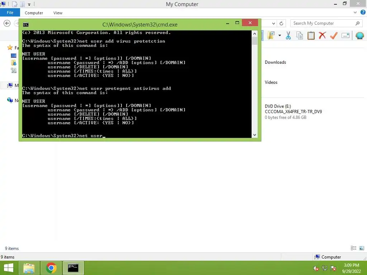Click the Downloads folder icon under Favorites
The height and width of the screenshot is (275, 367).
[x=14, y=63]
